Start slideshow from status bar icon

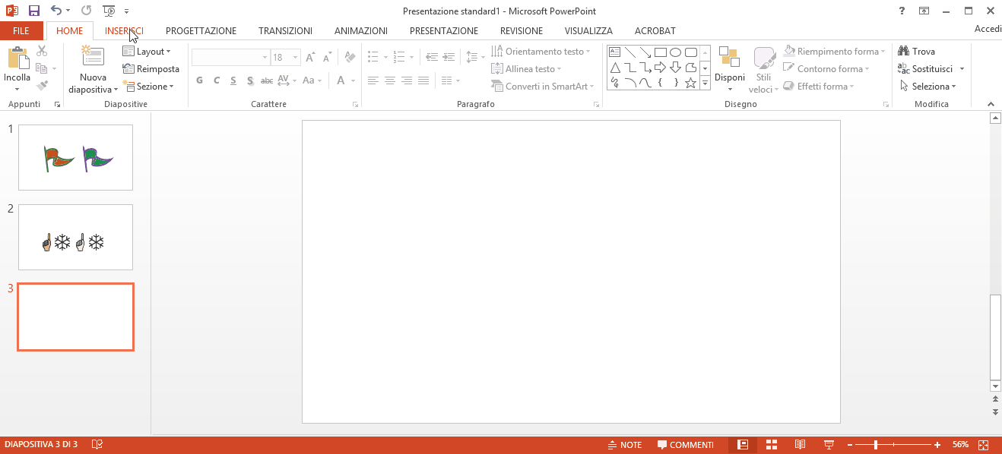(829, 445)
